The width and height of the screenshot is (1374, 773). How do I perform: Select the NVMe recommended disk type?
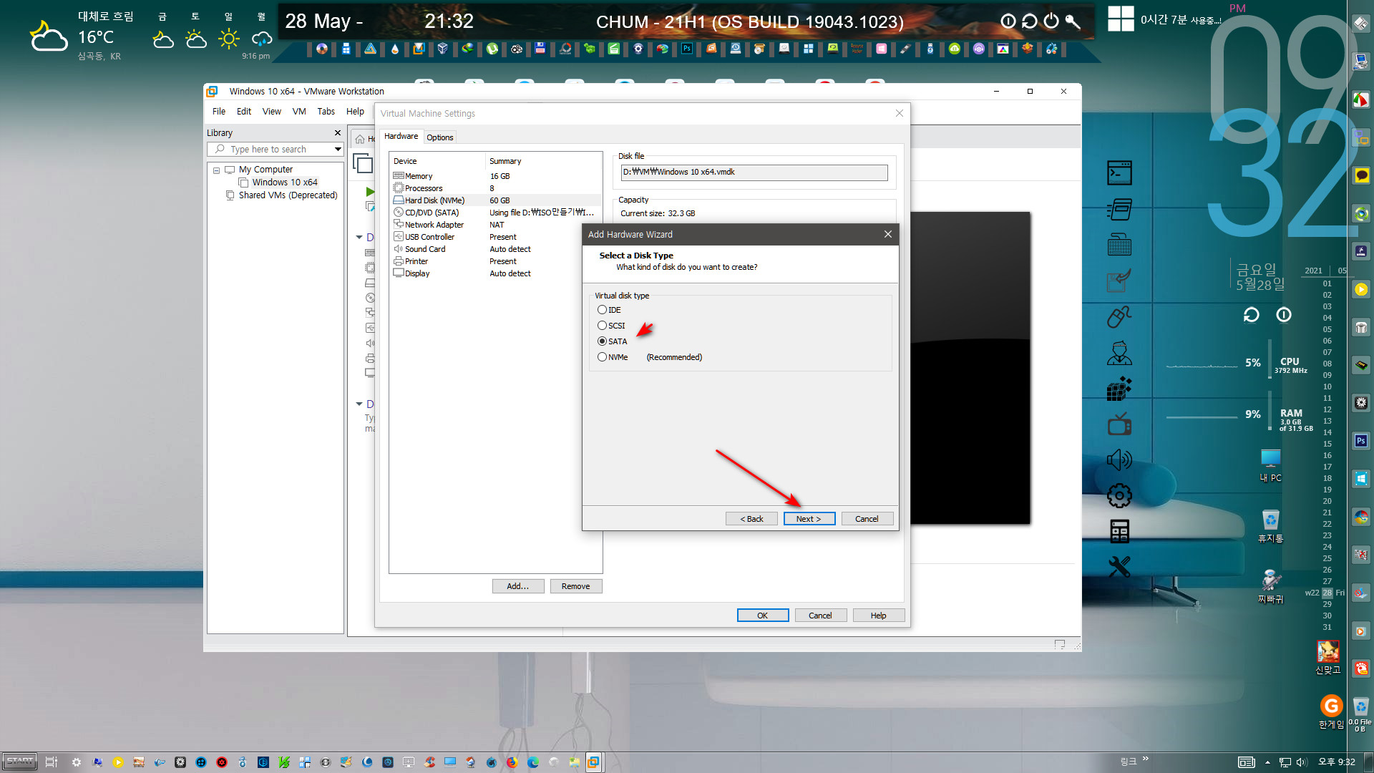[x=602, y=357]
